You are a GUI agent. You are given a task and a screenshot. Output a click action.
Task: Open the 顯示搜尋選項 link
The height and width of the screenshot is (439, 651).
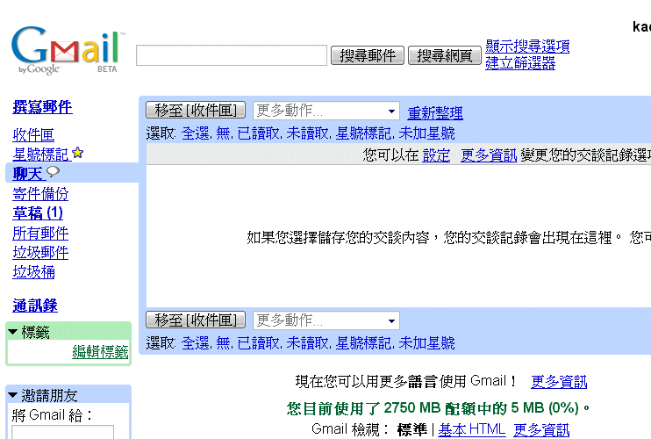(527, 47)
